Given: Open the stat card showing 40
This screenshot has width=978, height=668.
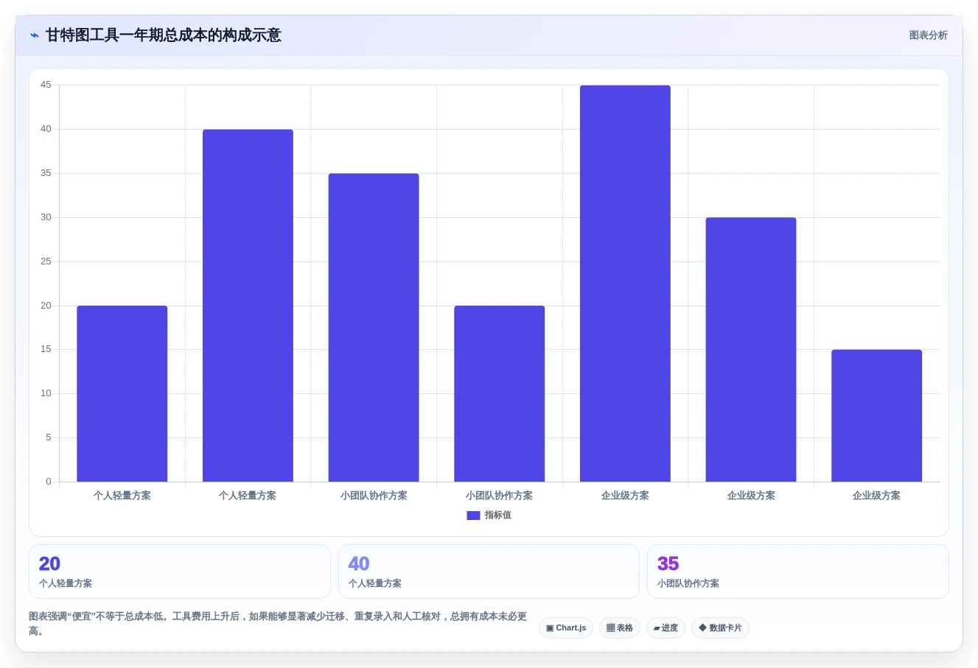Looking at the screenshot, I should pos(489,572).
